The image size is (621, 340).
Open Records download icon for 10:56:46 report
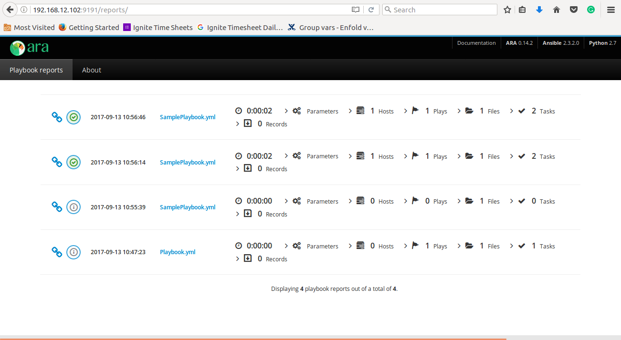tap(248, 124)
